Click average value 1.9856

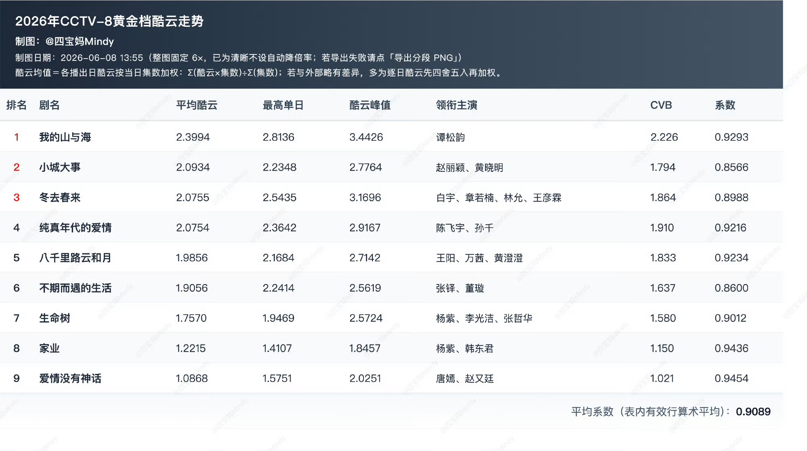(x=192, y=258)
